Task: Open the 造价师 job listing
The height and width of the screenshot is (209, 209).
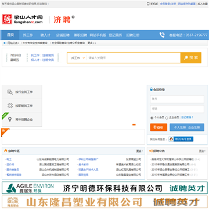Action: tap(10, 164)
